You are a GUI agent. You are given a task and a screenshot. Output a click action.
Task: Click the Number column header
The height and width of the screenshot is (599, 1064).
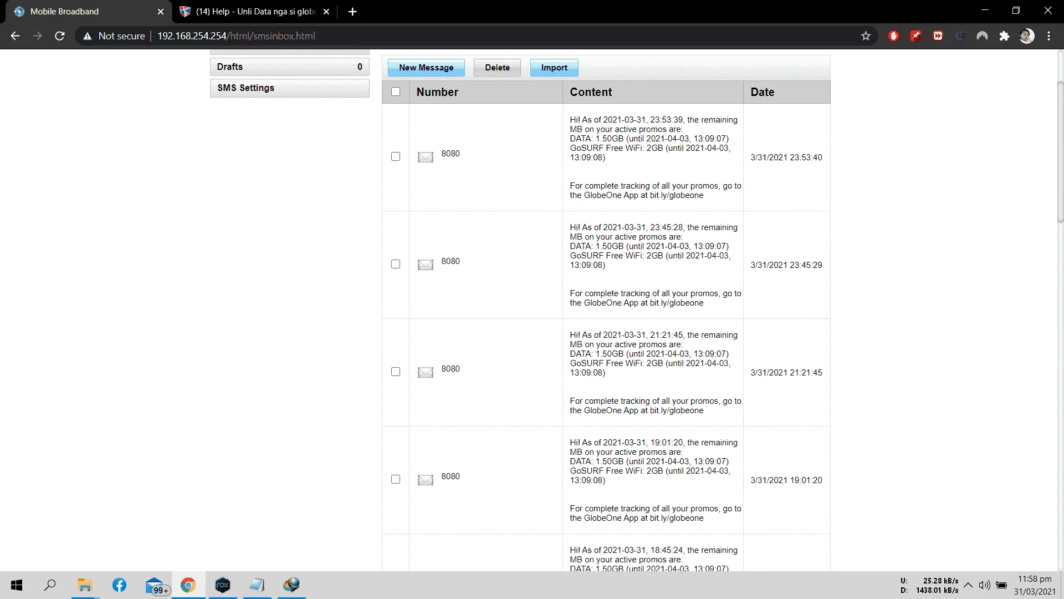point(486,92)
